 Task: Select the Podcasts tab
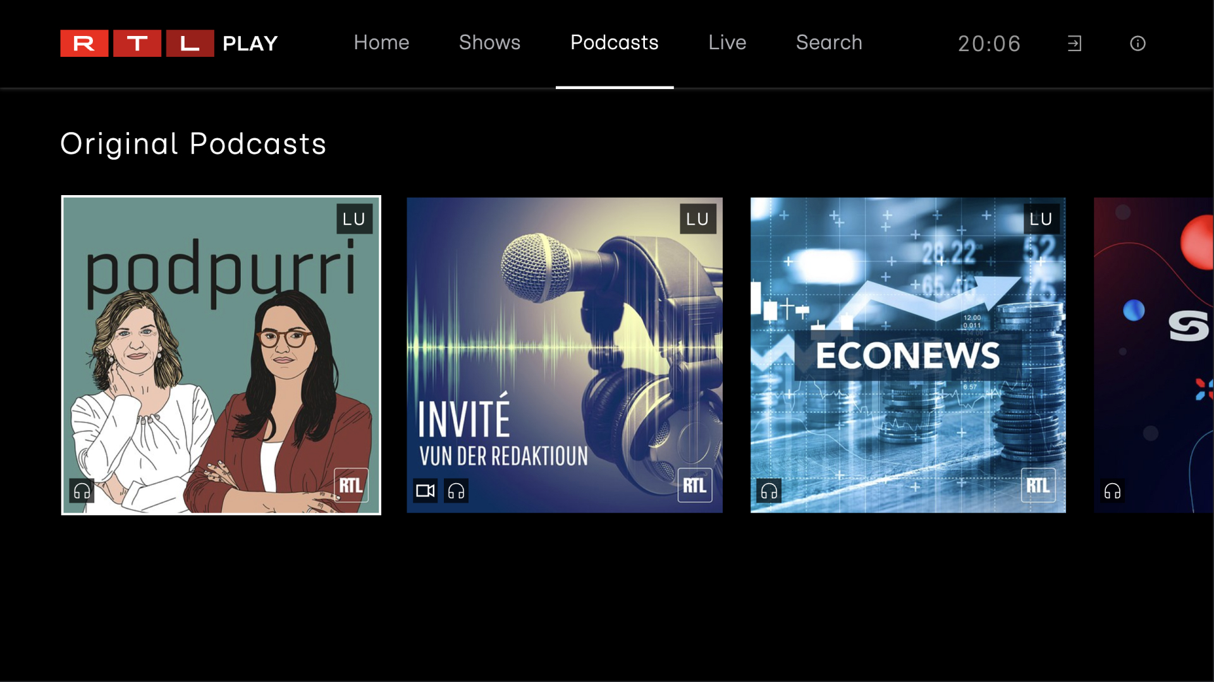[614, 42]
